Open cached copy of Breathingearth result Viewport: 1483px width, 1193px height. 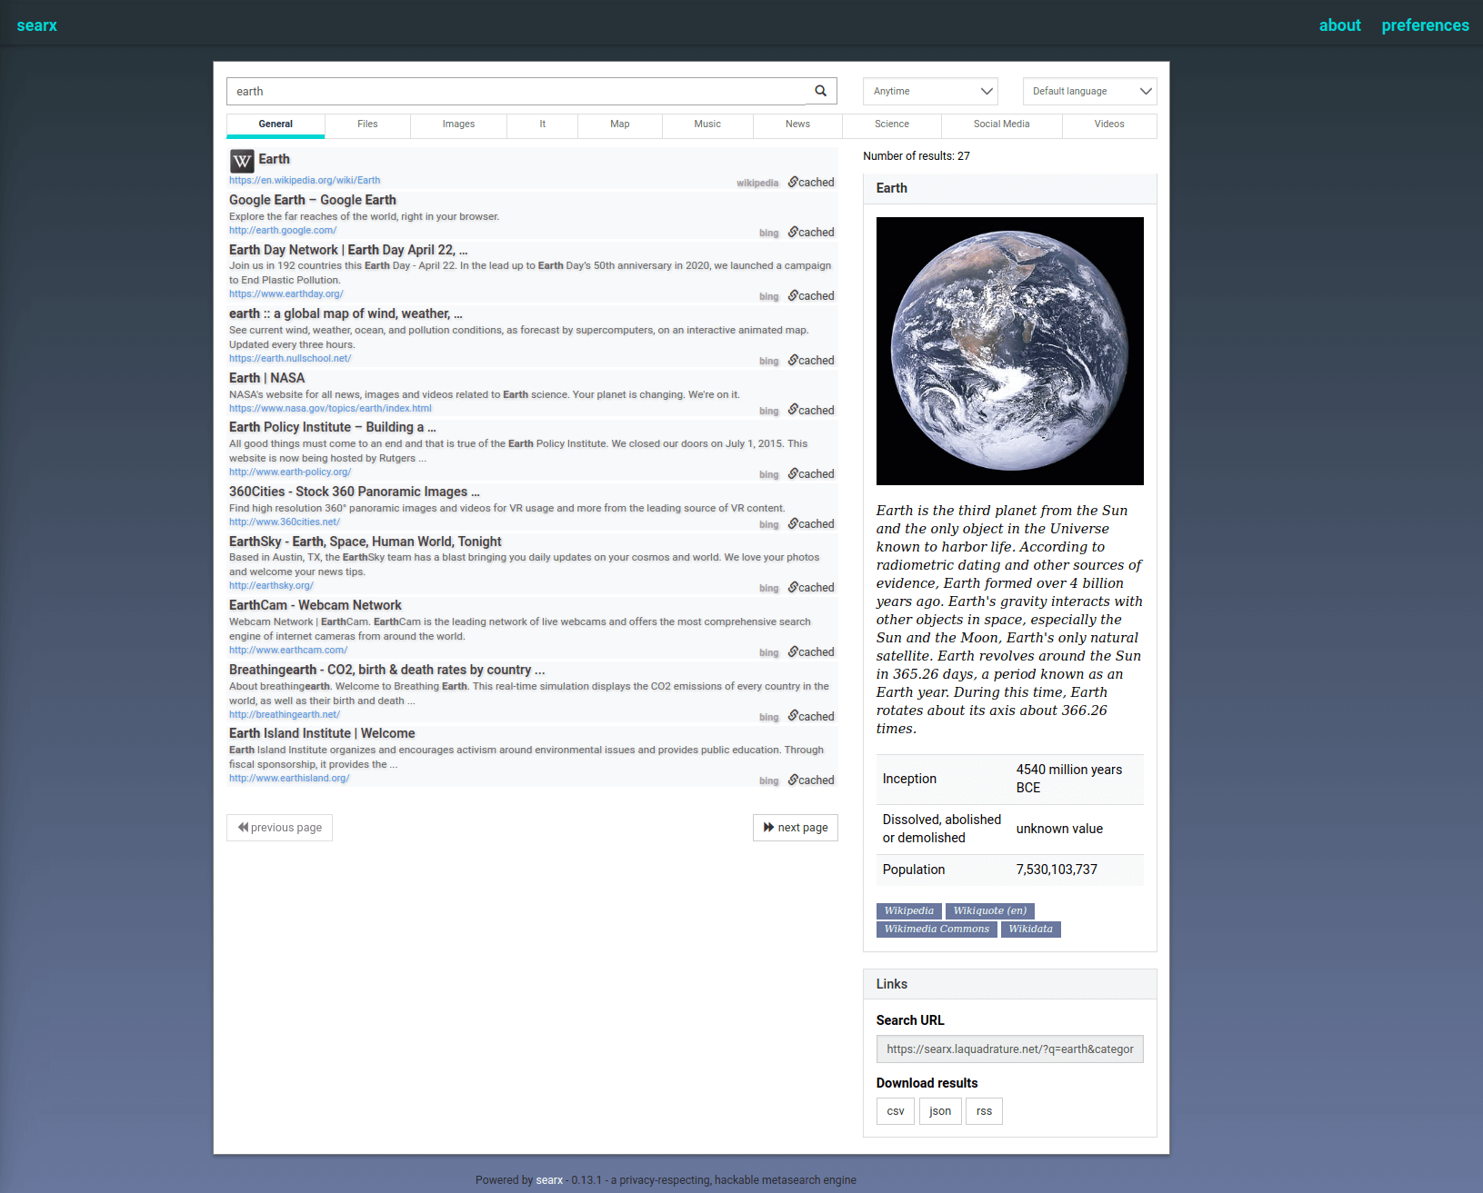[x=811, y=717]
